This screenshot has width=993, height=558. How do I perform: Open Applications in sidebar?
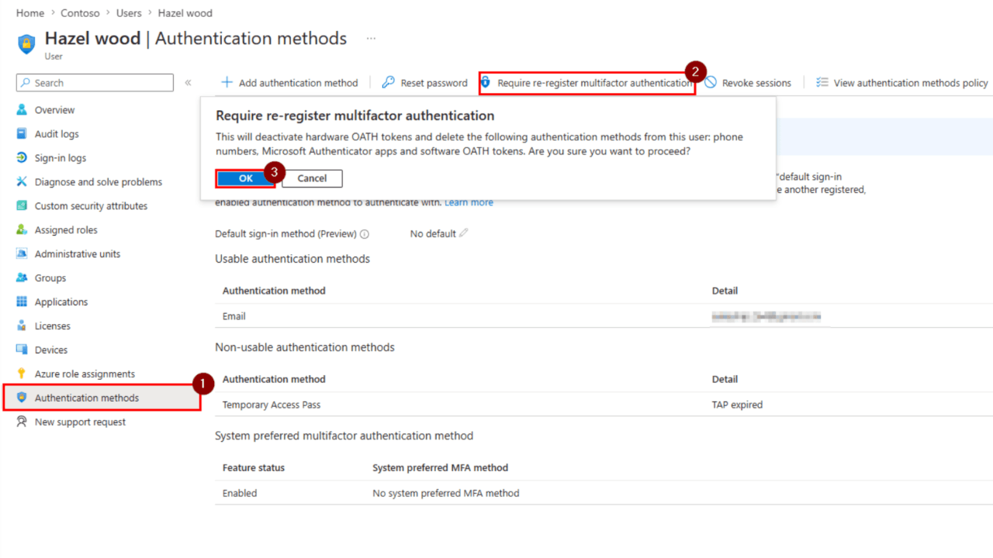coord(61,302)
